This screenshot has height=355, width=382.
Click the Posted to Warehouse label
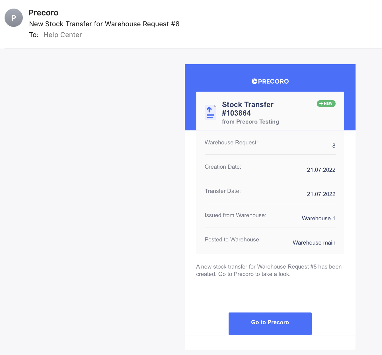pyautogui.click(x=233, y=239)
